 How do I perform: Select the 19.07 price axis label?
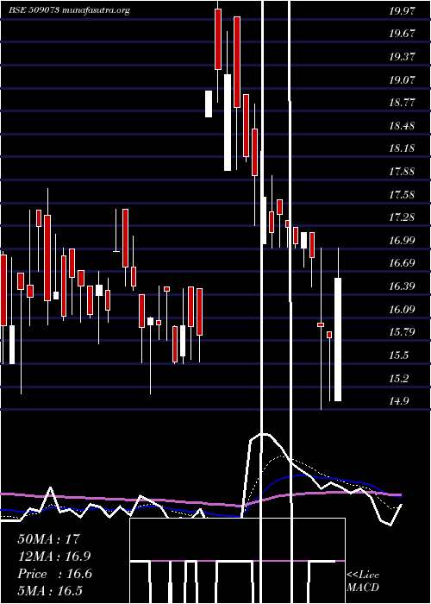click(402, 79)
